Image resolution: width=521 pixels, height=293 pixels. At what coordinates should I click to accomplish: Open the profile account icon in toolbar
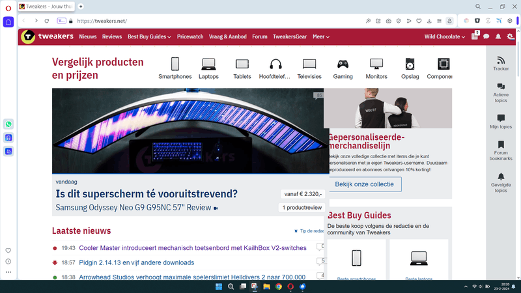click(x=449, y=21)
